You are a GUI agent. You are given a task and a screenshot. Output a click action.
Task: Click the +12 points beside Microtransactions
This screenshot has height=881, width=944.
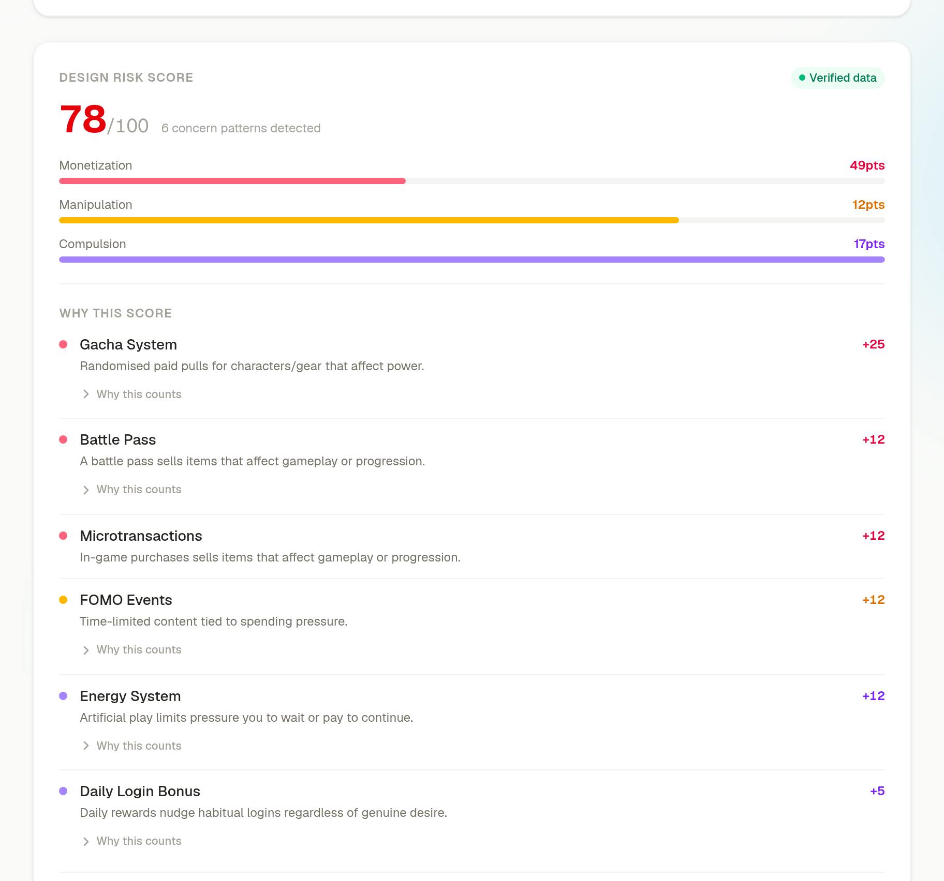[x=874, y=536]
